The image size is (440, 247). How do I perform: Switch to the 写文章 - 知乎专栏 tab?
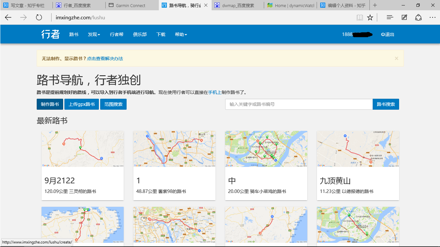26,5
